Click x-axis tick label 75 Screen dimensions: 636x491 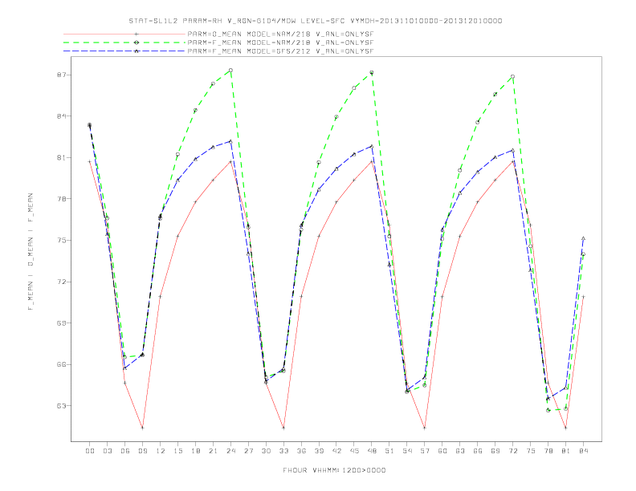click(531, 451)
